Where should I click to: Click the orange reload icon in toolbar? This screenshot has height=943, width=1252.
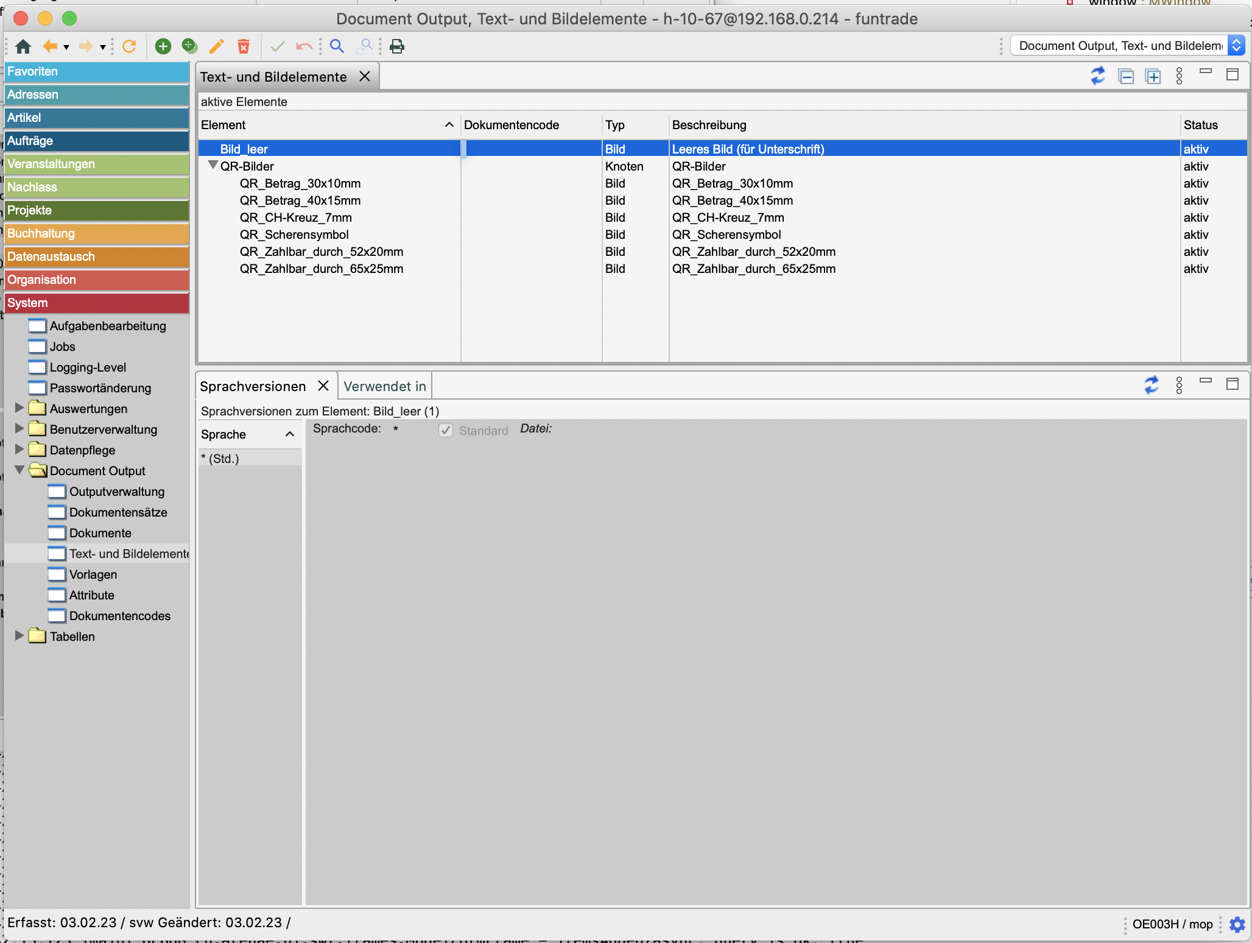click(129, 46)
